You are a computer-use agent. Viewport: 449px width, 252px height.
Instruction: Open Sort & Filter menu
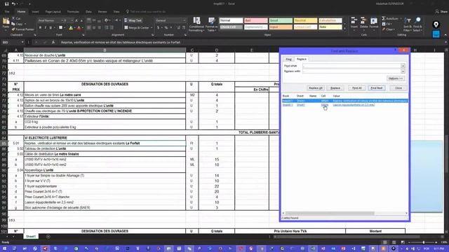(407, 24)
